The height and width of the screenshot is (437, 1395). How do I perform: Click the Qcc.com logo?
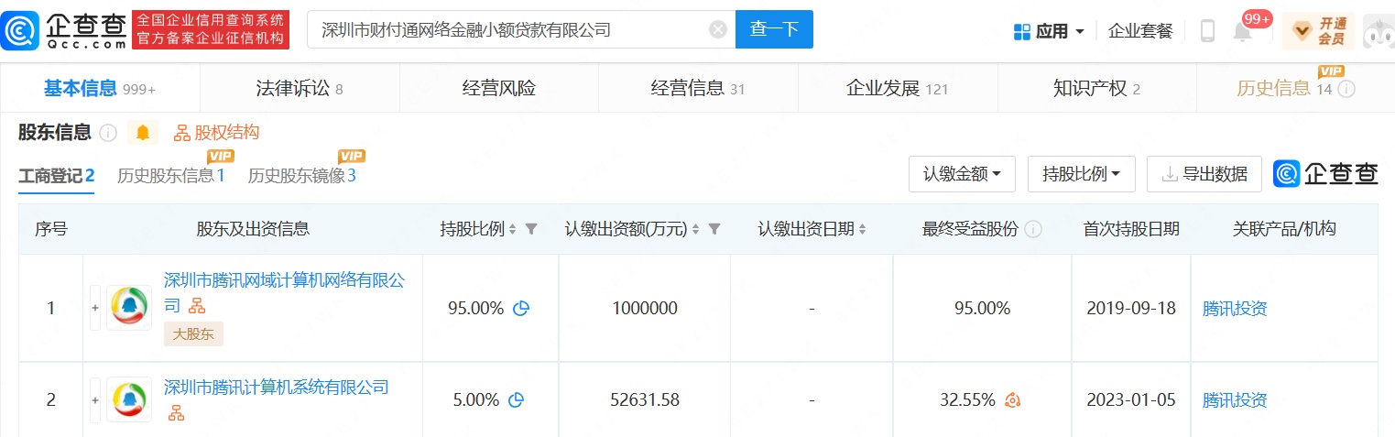pos(64,29)
